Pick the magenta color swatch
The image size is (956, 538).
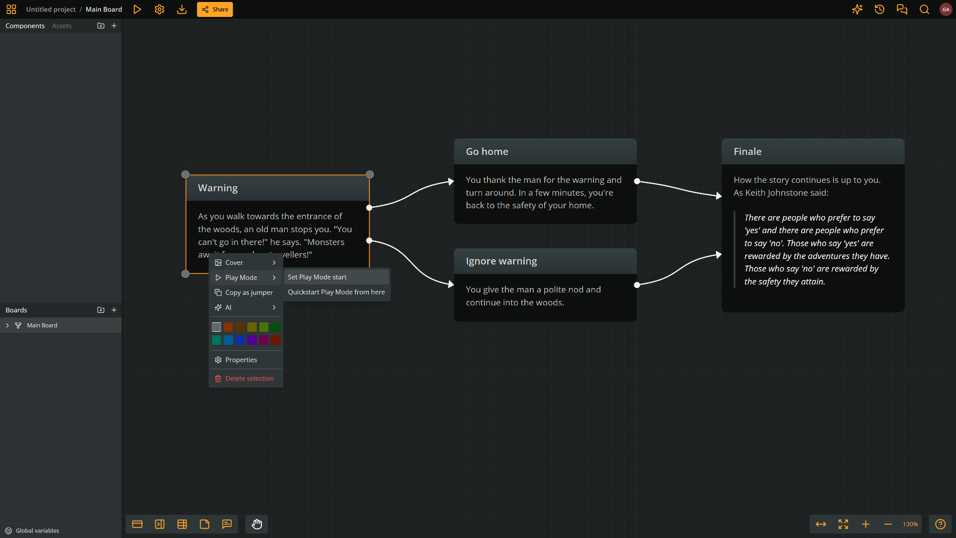(263, 340)
